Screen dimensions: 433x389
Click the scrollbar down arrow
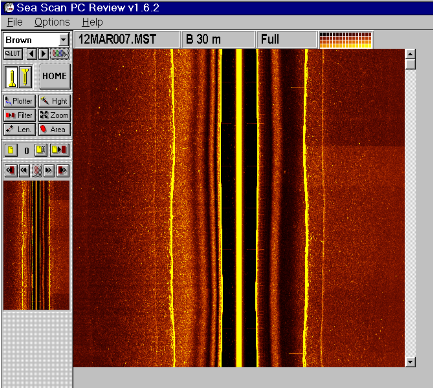pyautogui.click(x=410, y=362)
